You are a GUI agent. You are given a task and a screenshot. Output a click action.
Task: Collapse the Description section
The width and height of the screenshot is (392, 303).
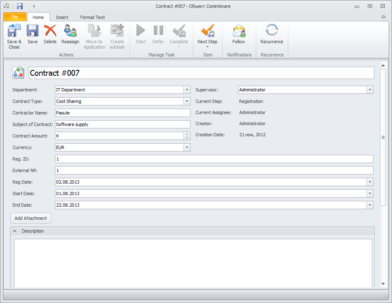(x=15, y=231)
